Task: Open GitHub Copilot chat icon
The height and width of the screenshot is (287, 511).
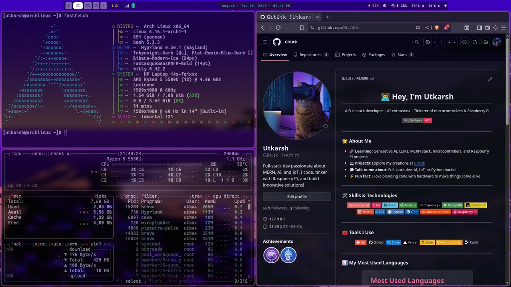Action: (x=427, y=42)
